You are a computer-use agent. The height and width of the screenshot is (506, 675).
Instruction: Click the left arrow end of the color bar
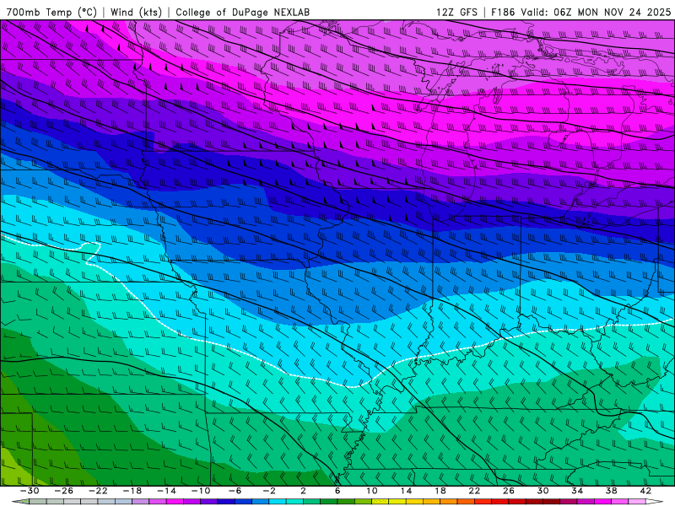click(20, 502)
